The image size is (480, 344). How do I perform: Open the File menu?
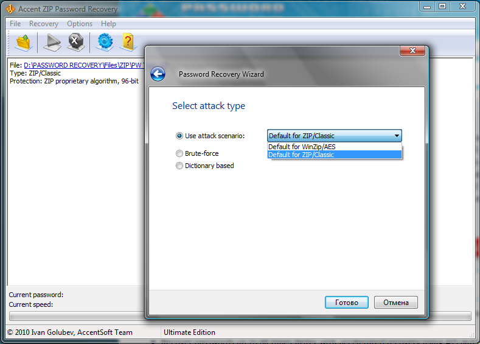coord(15,24)
